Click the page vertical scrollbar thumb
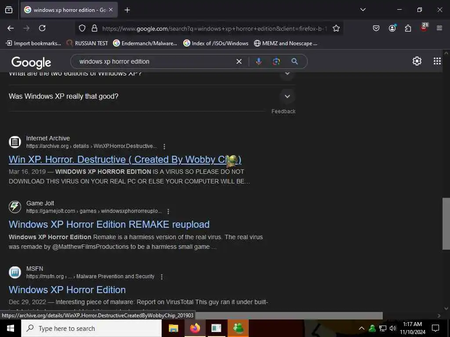The height and width of the screenshot is (337, 450). click(446, 223)
